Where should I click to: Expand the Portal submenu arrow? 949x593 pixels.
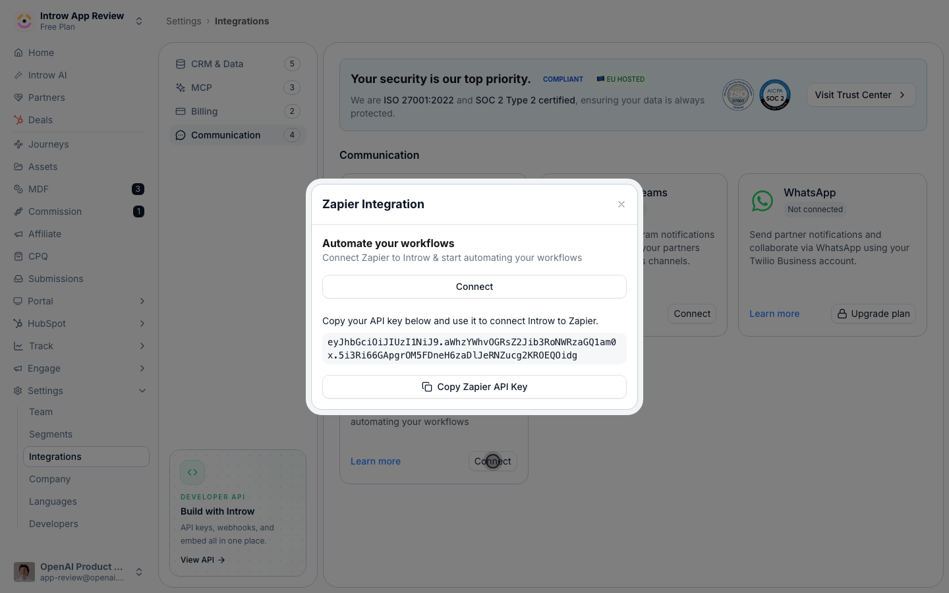pos(142,301)
